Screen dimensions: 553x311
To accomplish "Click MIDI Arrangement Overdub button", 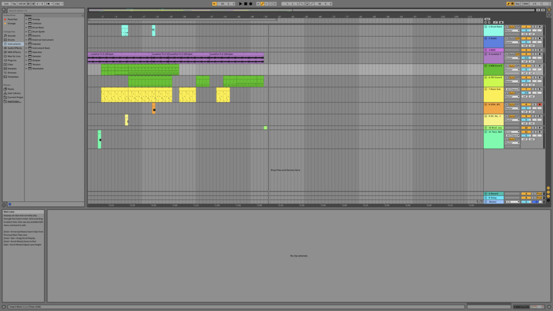I will [258, 4].
